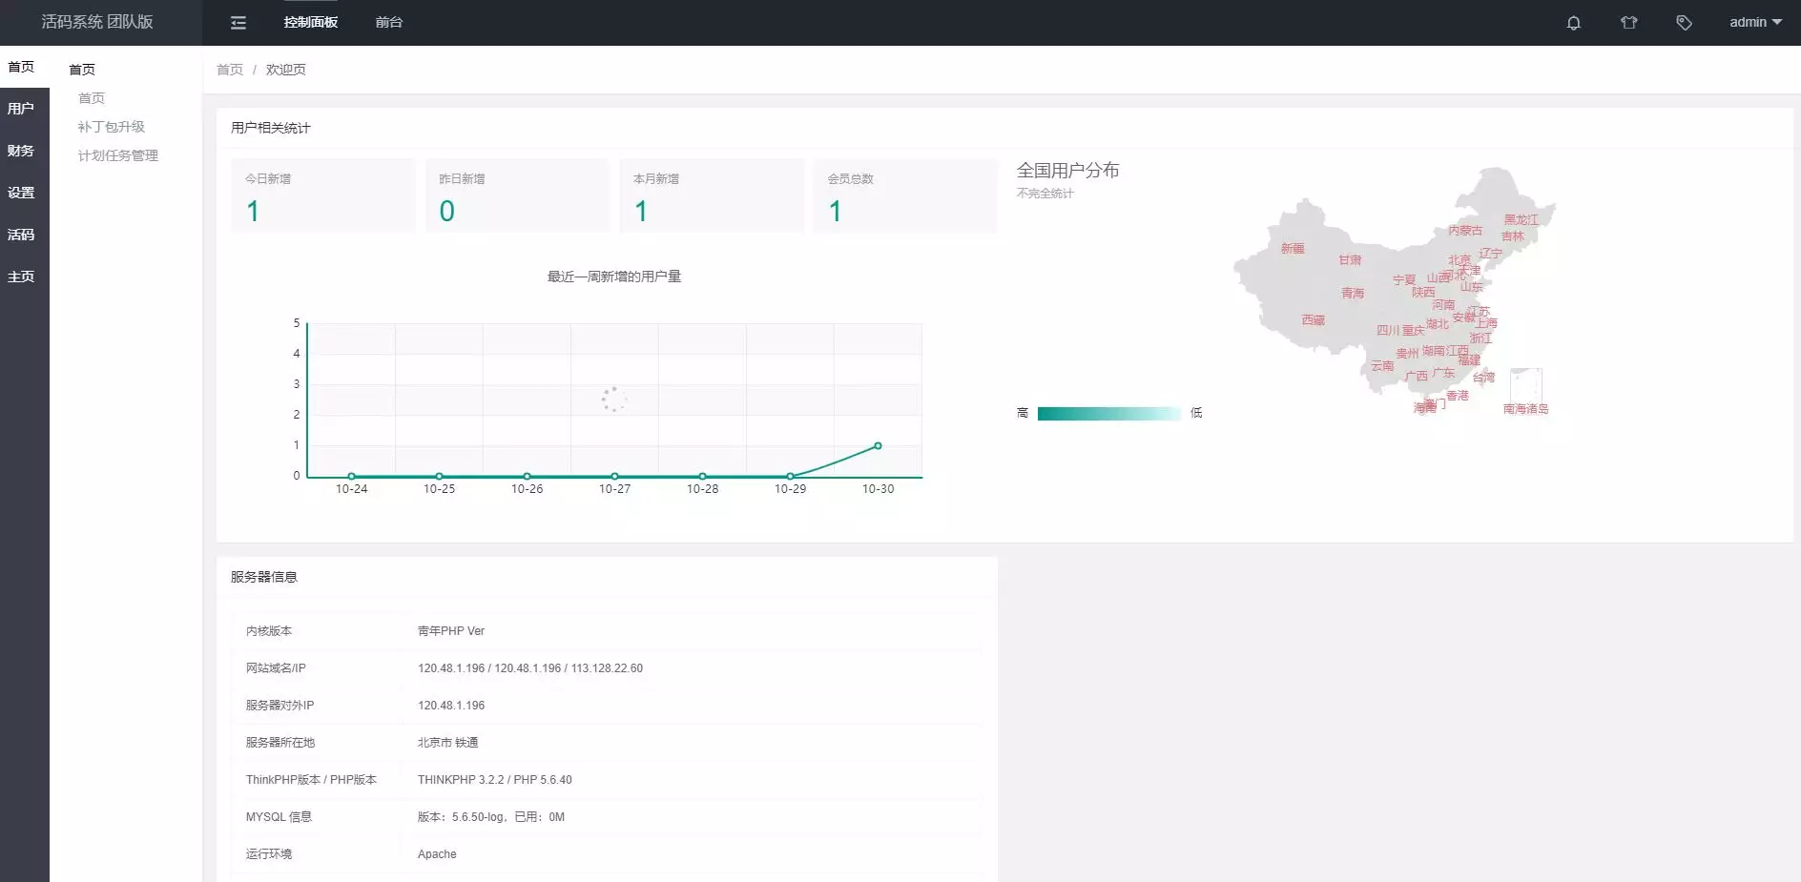Open the theme/skin t-shirt icon

click(1629, 22)
